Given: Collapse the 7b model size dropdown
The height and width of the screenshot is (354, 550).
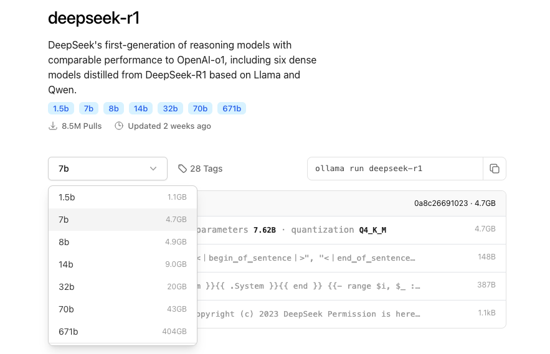Looking at the screenshot, I should pyautogui.click(x=107, y=169).
